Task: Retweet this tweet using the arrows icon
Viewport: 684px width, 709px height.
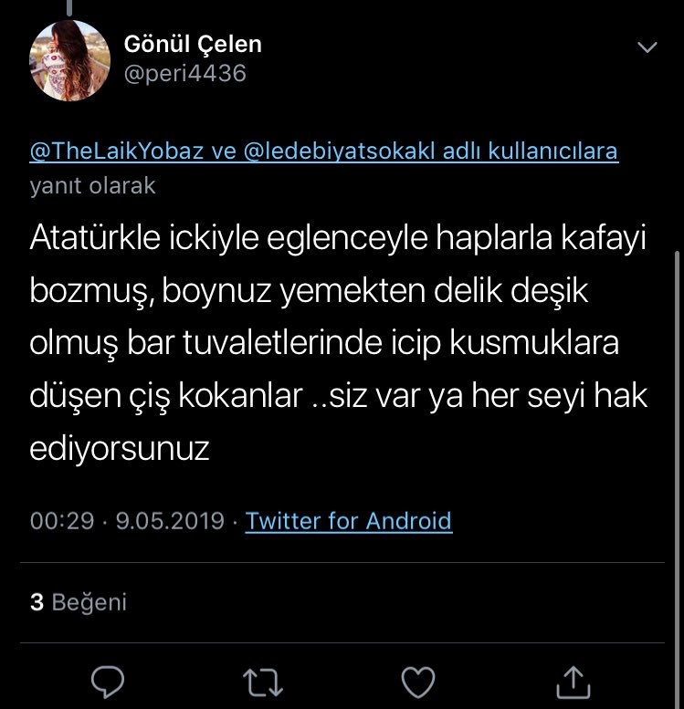Action: (x=263, y=681)
